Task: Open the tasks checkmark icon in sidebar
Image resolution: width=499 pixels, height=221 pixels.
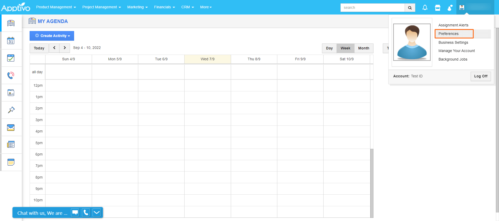Action: [11, 58]
